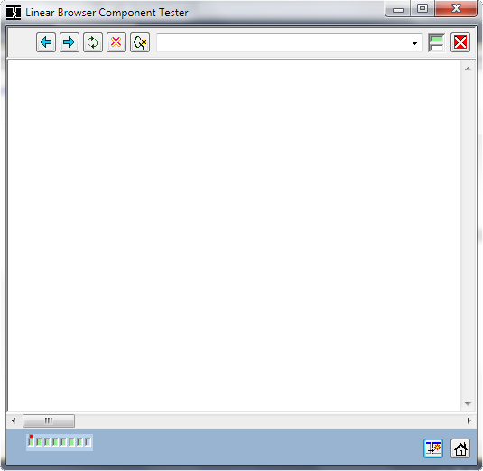The height and width of the screenshot is (471, 483).
Task: Click the vertical scrollbar down arrow
Action: 468,403
